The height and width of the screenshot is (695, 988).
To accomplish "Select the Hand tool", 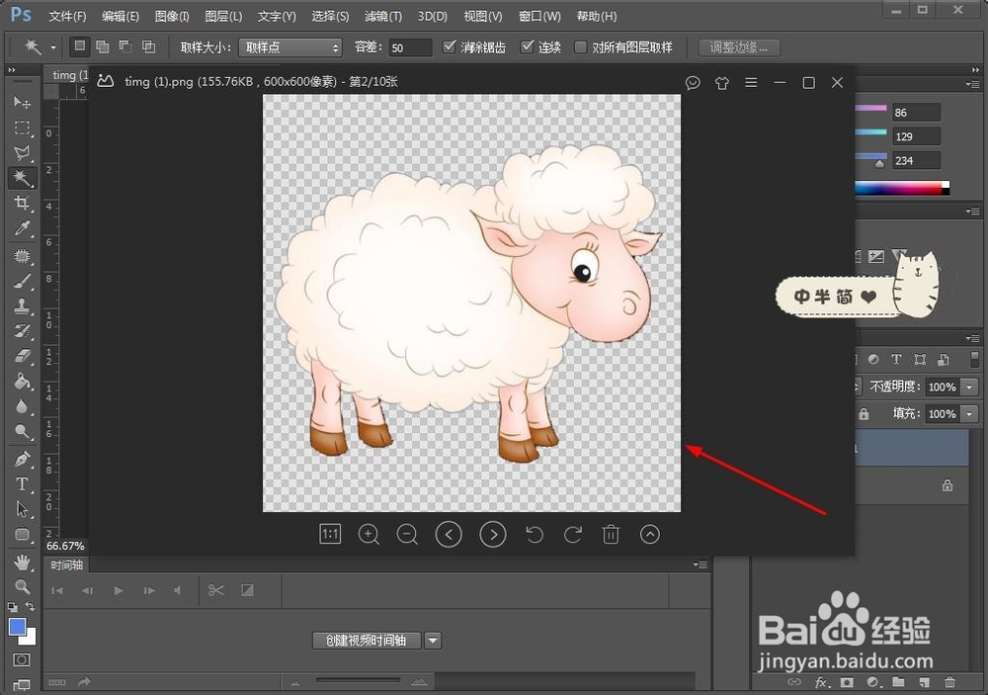I will (22, 562).
